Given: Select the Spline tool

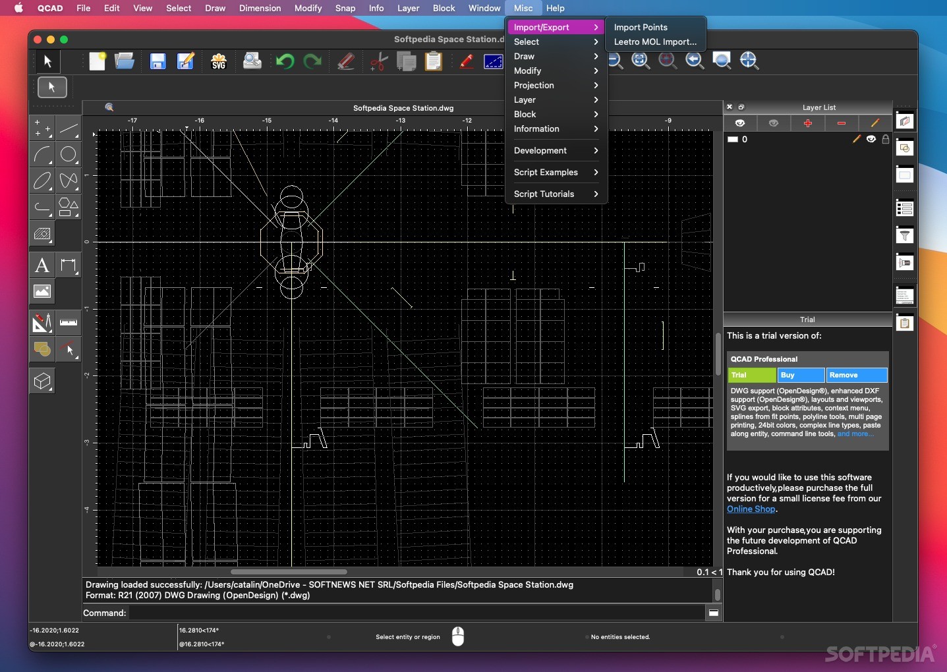Looking at the screenshot, I should [69, 181].
